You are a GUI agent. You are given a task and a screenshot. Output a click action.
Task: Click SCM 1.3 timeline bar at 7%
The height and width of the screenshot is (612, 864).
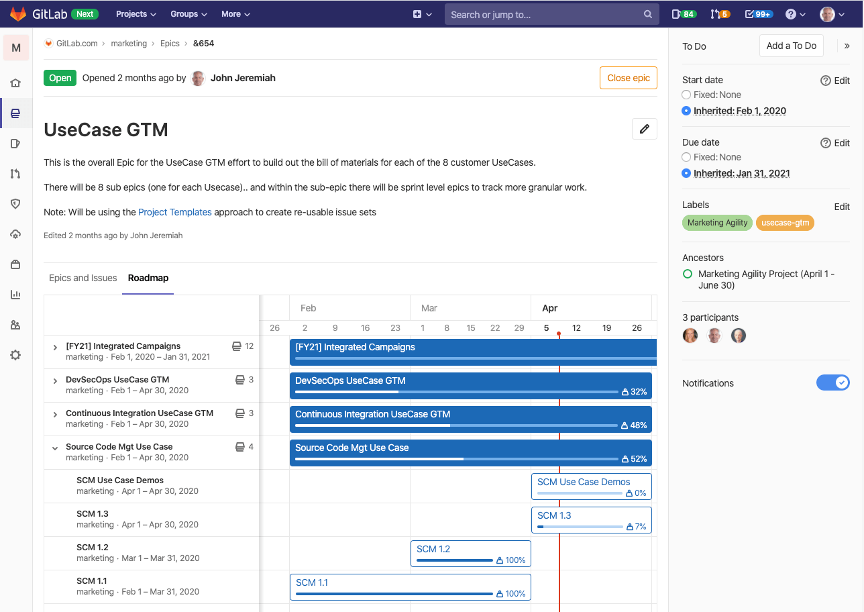(591, 520)
